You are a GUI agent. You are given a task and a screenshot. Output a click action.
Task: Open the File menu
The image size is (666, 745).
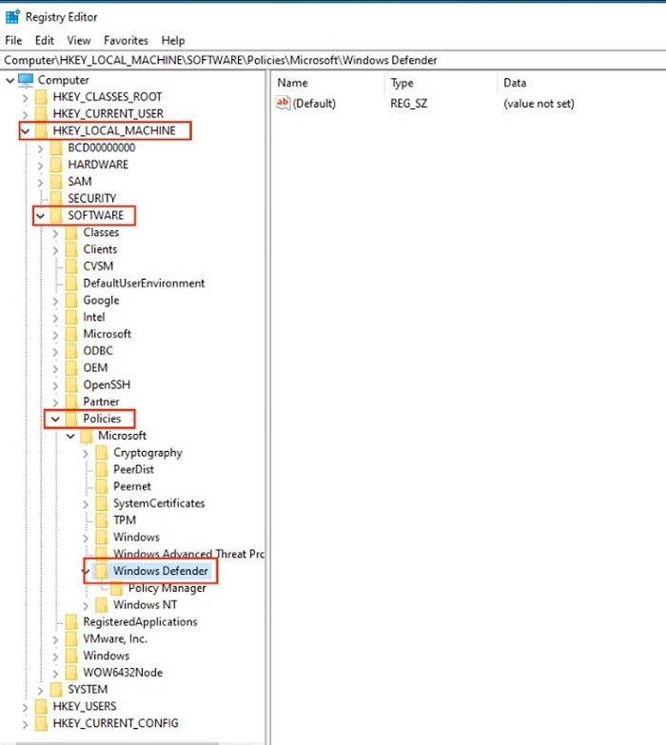(x=13, y=41)
